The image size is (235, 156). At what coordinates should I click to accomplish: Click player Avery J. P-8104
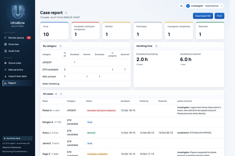50,133
